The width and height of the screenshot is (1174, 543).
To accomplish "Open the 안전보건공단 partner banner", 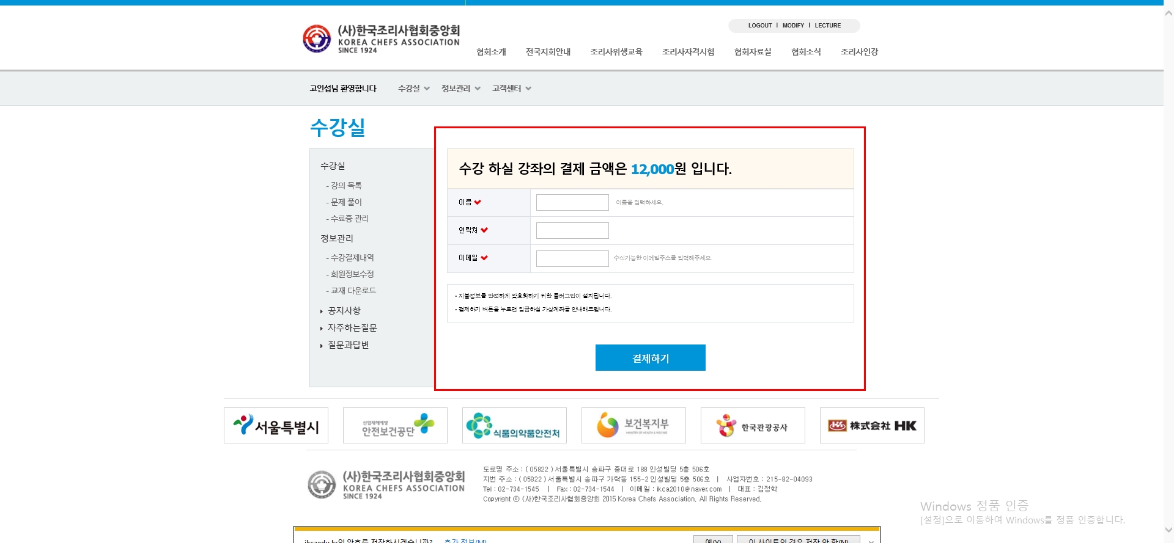I will tap(395, 426).
